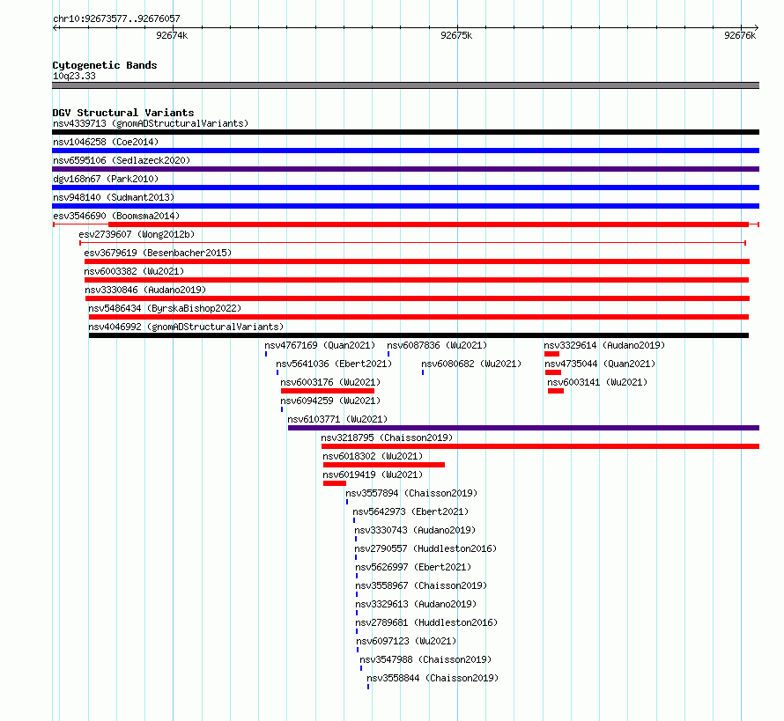Click the 10q23.33 band label

(x=74, y=76)
